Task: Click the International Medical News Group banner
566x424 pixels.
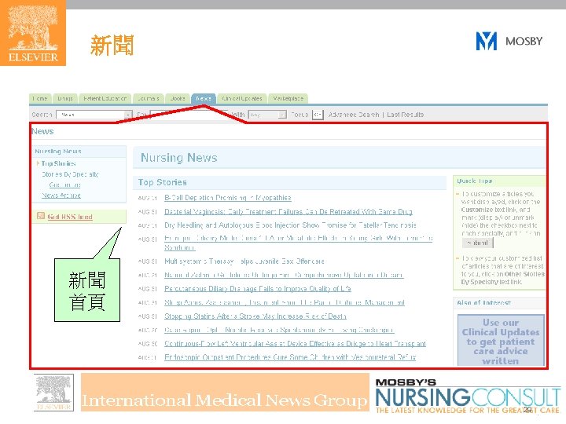Action: pos(225,393)
